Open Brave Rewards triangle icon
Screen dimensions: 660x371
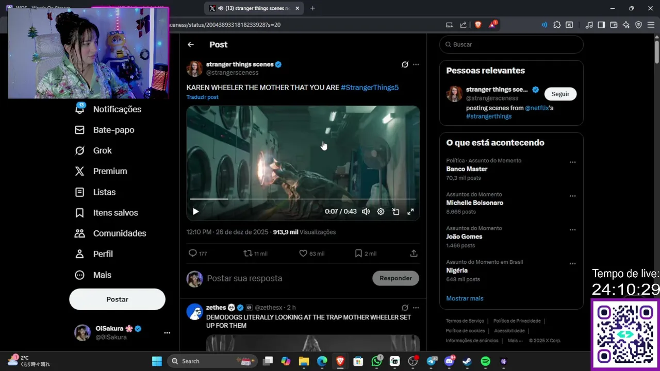coord(492,25)
